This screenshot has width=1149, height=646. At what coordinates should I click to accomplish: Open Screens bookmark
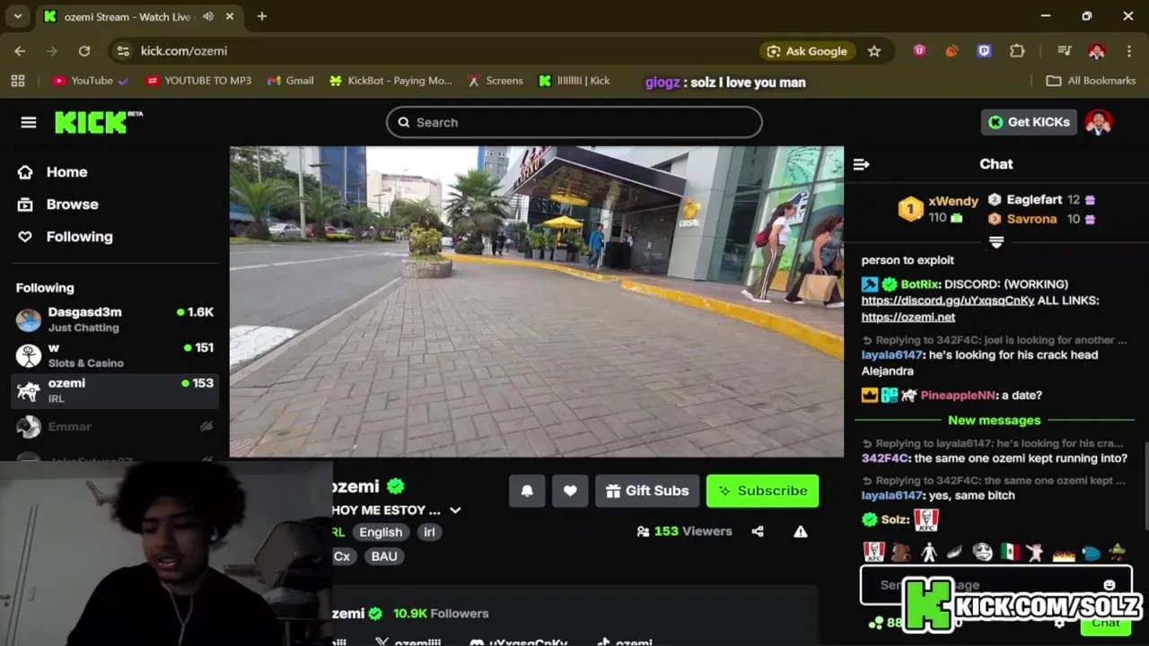(x=495, y=81)
